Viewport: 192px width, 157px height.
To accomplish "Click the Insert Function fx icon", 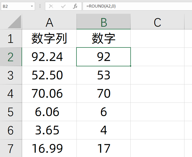I will tap(75, 6).
